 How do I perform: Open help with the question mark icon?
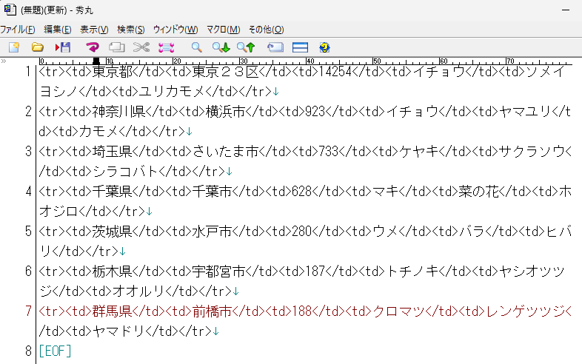[324, 47]
